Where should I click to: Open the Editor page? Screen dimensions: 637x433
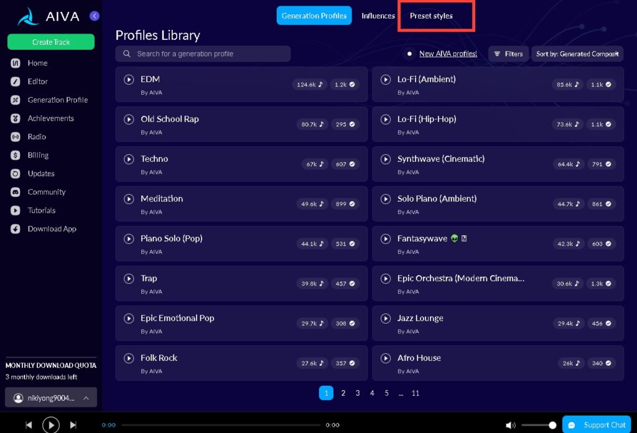pyautogui.click(x=37, y=81)
